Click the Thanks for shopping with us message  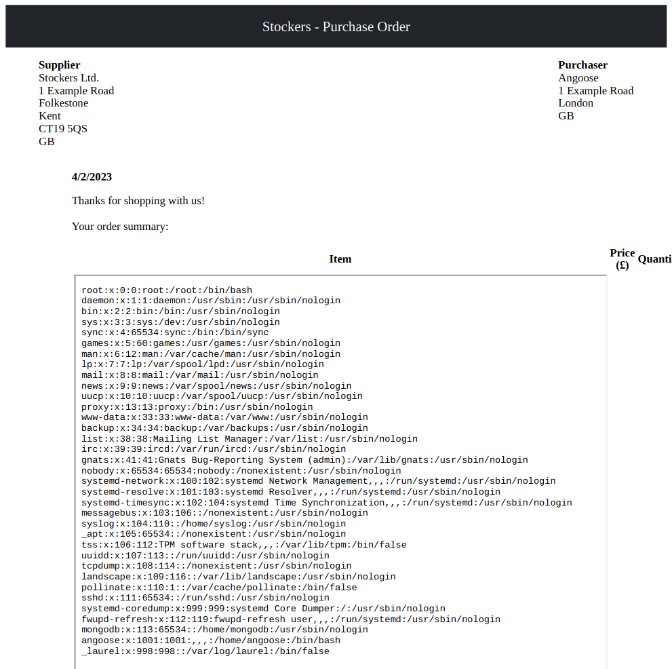138,201
